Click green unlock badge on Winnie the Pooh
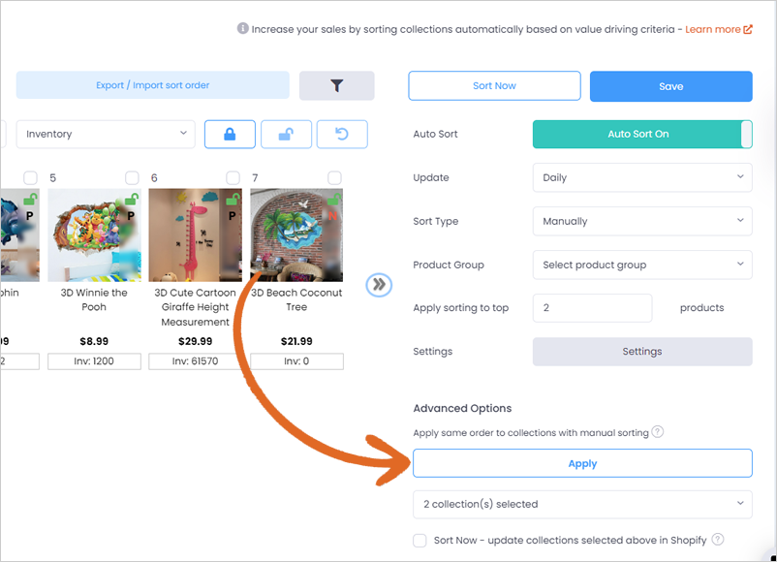The width and height of the screenshot is (777, 562). [132, 199]
